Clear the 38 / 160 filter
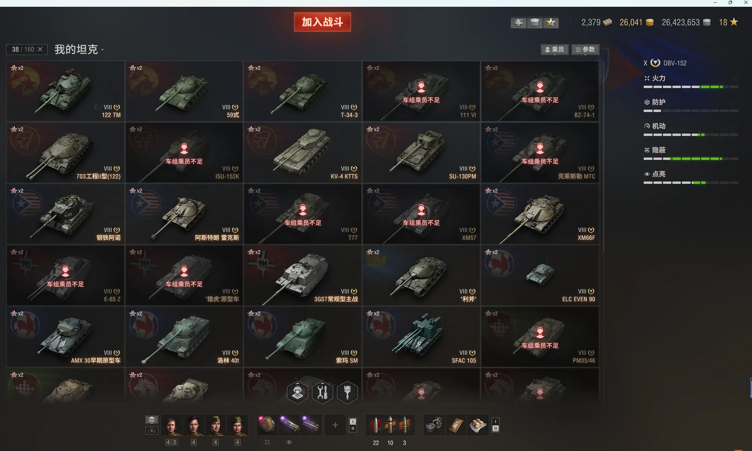752x451 pixels. pos(40,49)
